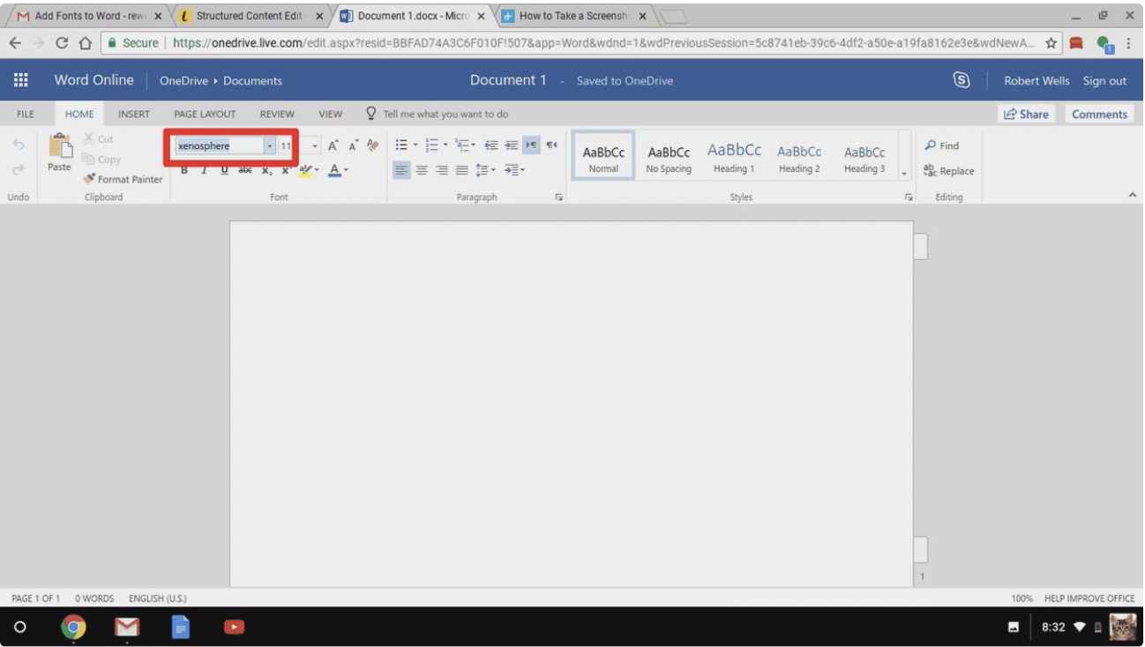Click the Tell me search field

445,114
